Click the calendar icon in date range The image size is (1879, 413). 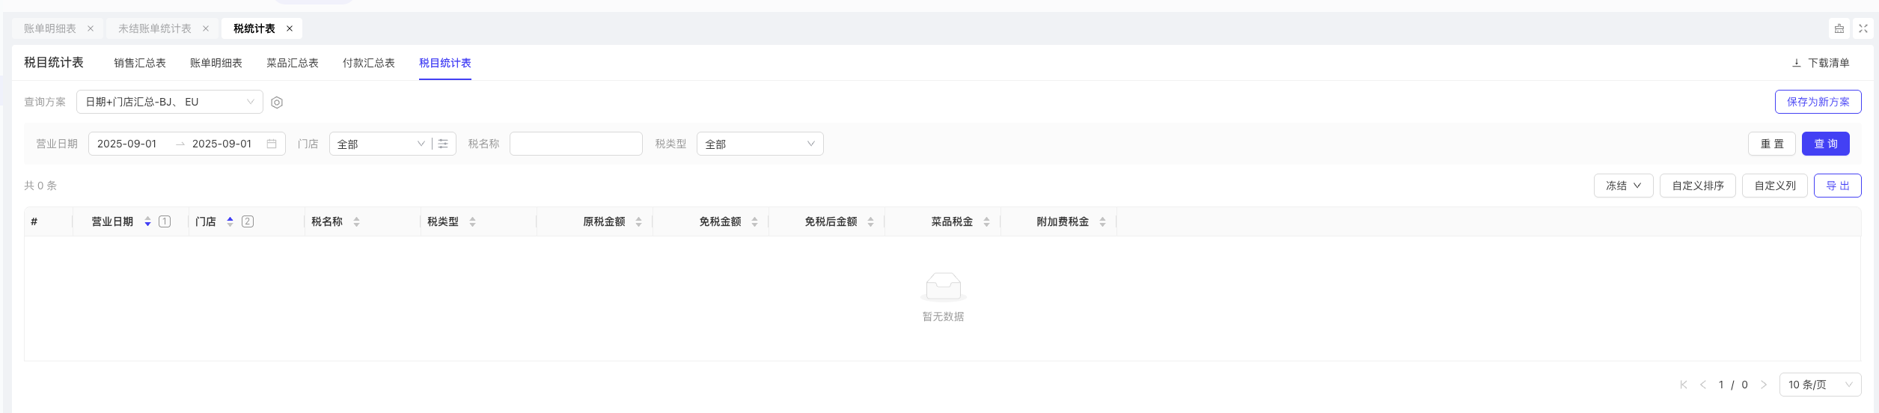click(x=272, y=144)
